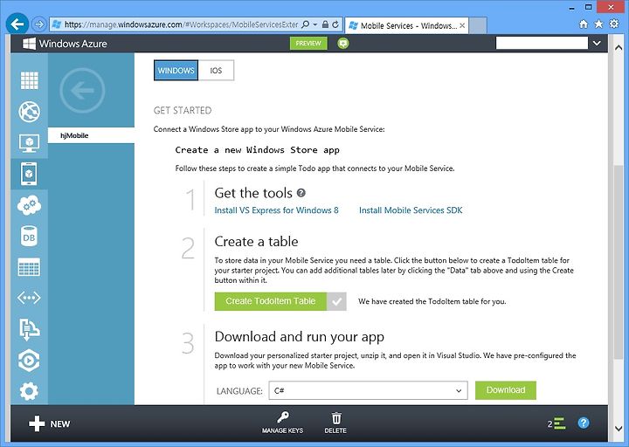Open Settings gear icon in sidebar

(x=29, y=391)
